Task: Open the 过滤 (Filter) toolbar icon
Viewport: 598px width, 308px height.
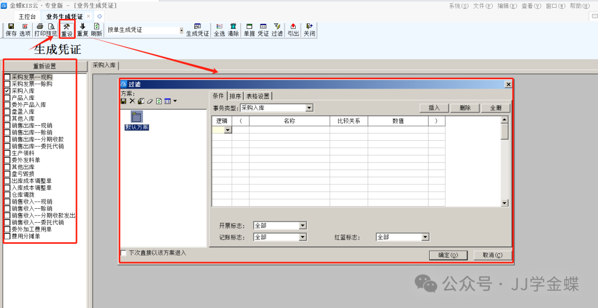Action: [x=277, y=30]
